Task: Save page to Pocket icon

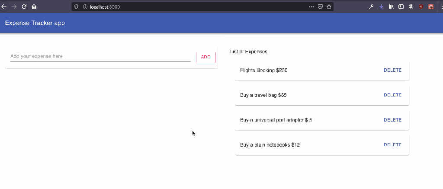Action: (x=321, y=6)
